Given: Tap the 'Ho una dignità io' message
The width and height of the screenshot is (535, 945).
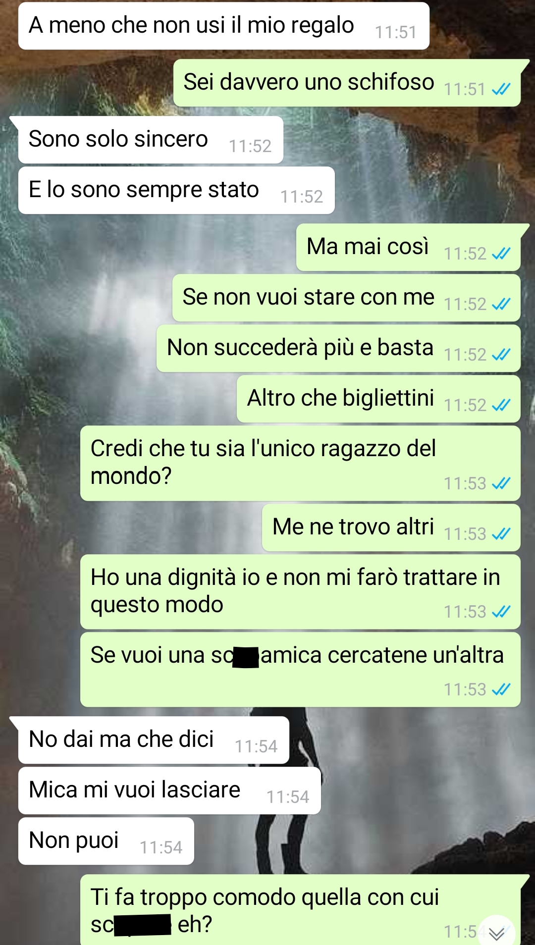Looking at the screenshot, I should (300, 592).
